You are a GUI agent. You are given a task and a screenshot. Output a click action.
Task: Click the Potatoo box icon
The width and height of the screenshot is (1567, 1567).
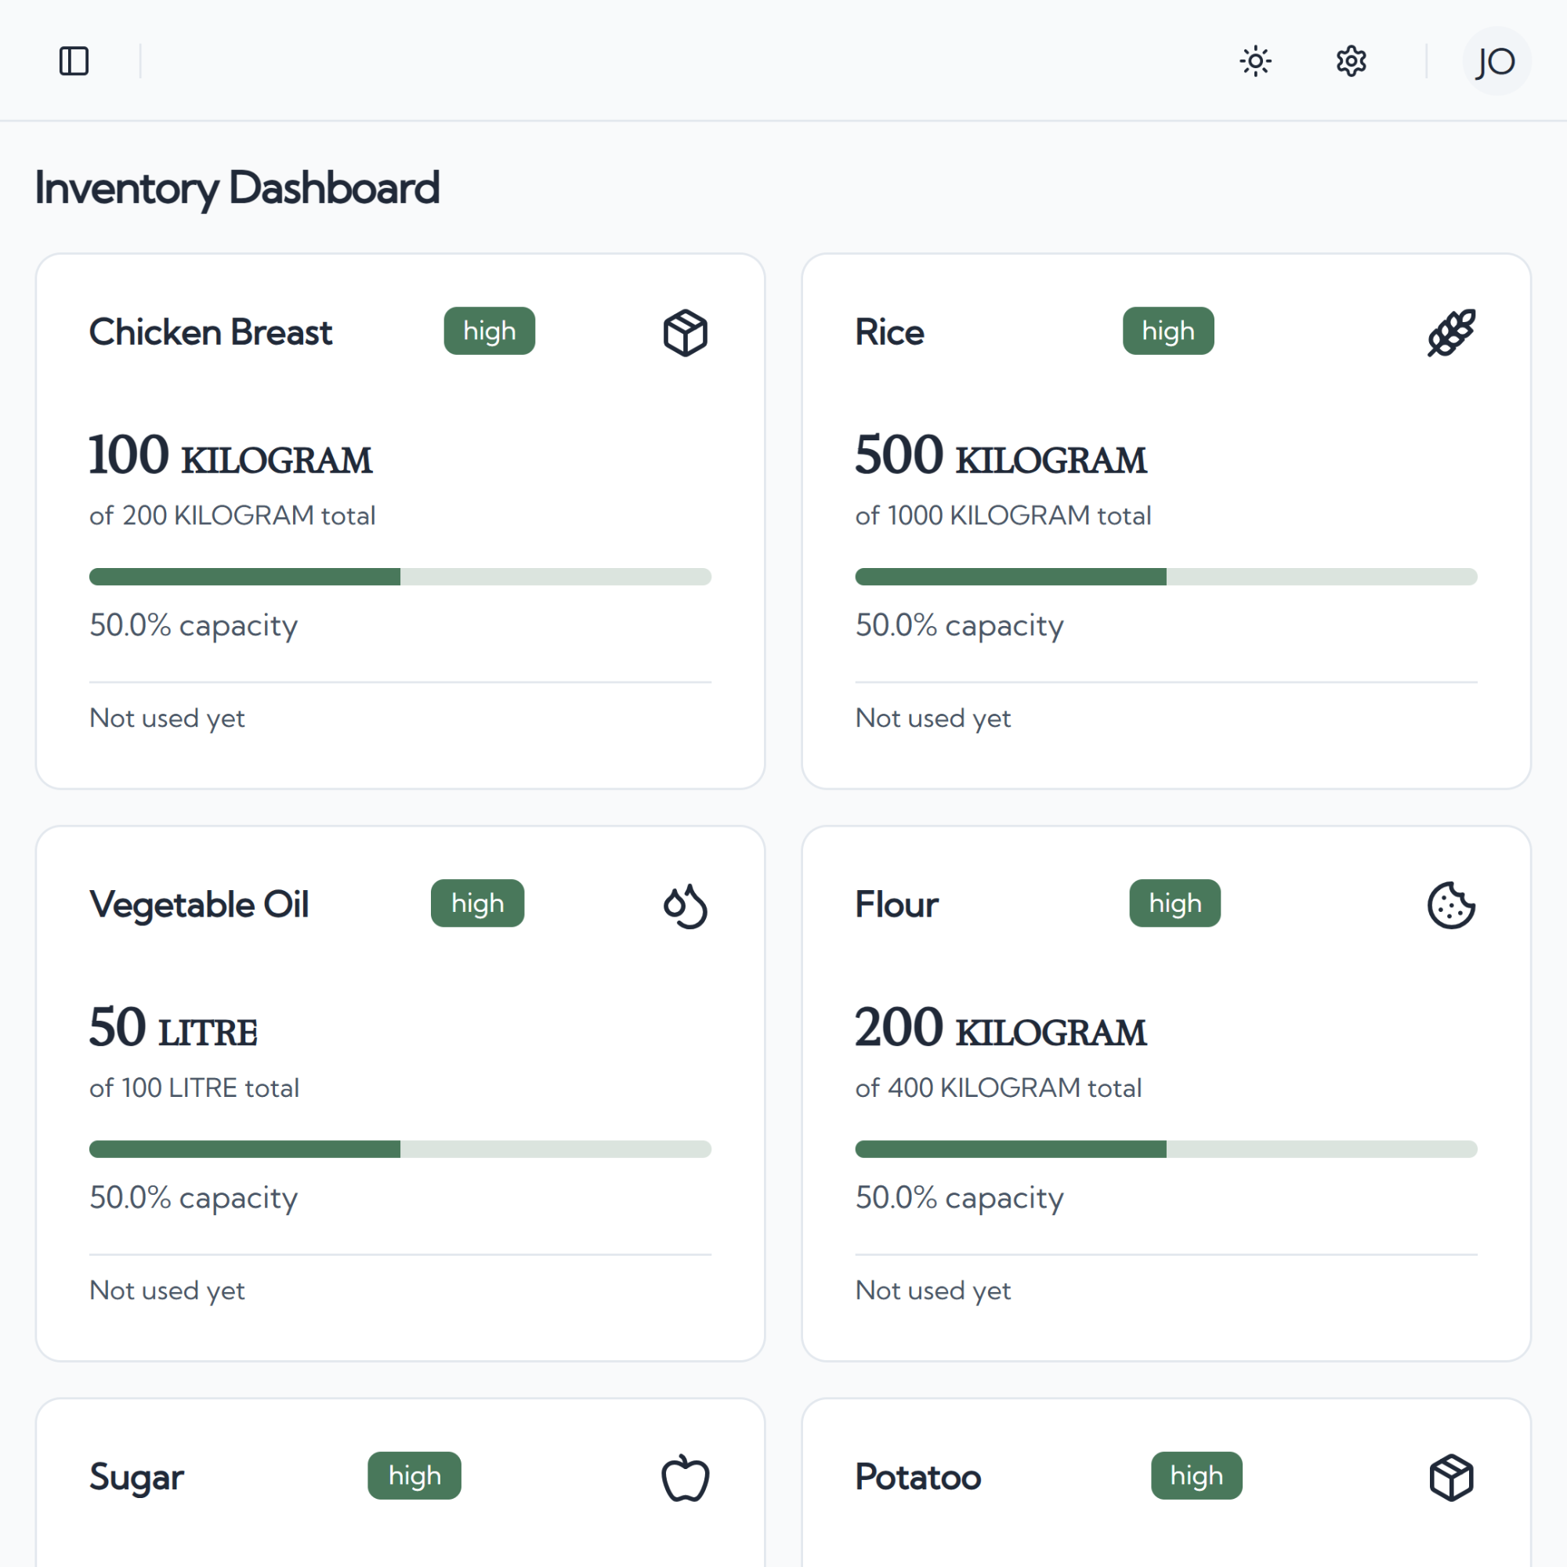click(x=1451, y=1477)
